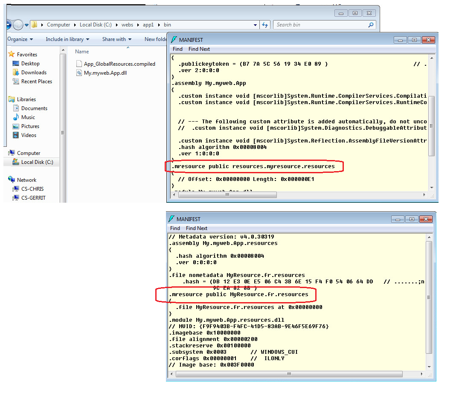Click the search magnifier icon

[x=371, y=25]
